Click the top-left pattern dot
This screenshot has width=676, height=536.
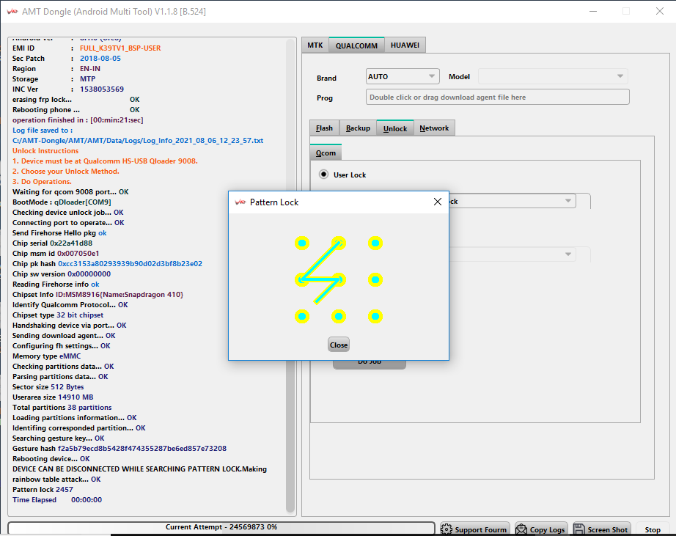[x=302, y=243]
